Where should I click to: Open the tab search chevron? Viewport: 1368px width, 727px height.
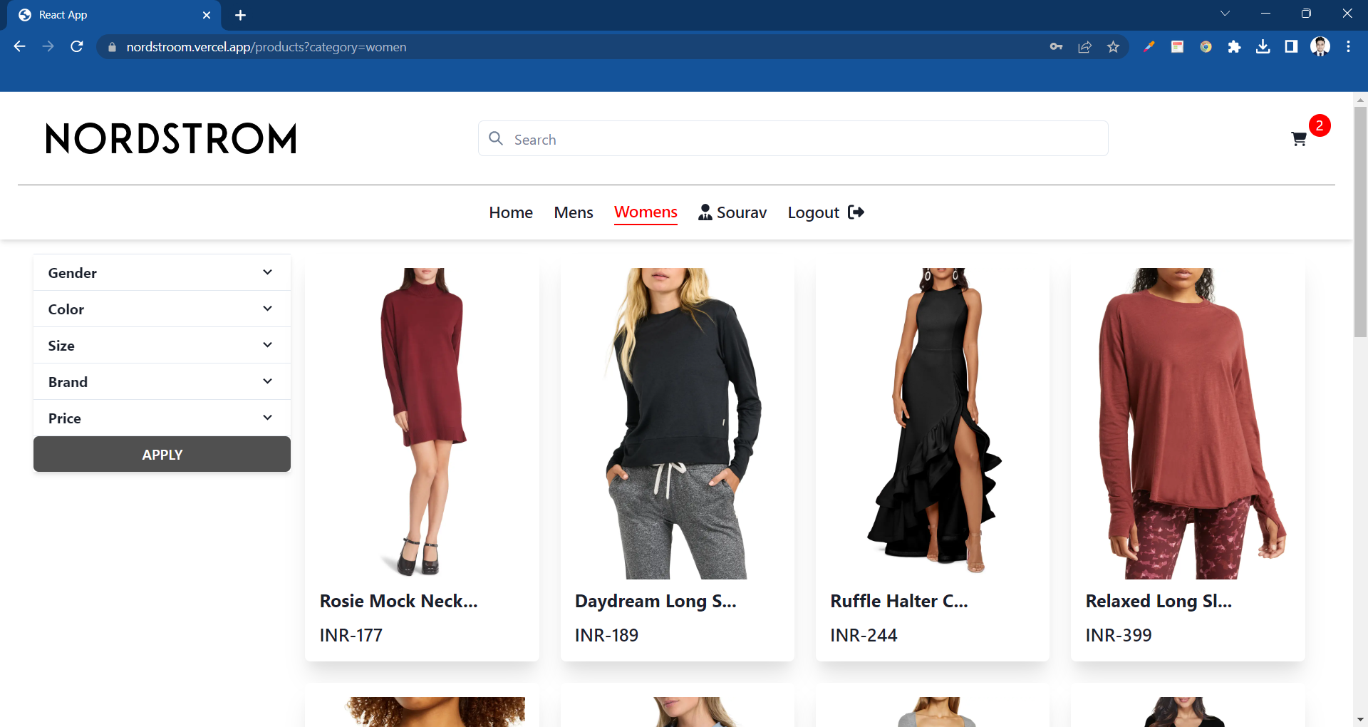coord(1225,14)
